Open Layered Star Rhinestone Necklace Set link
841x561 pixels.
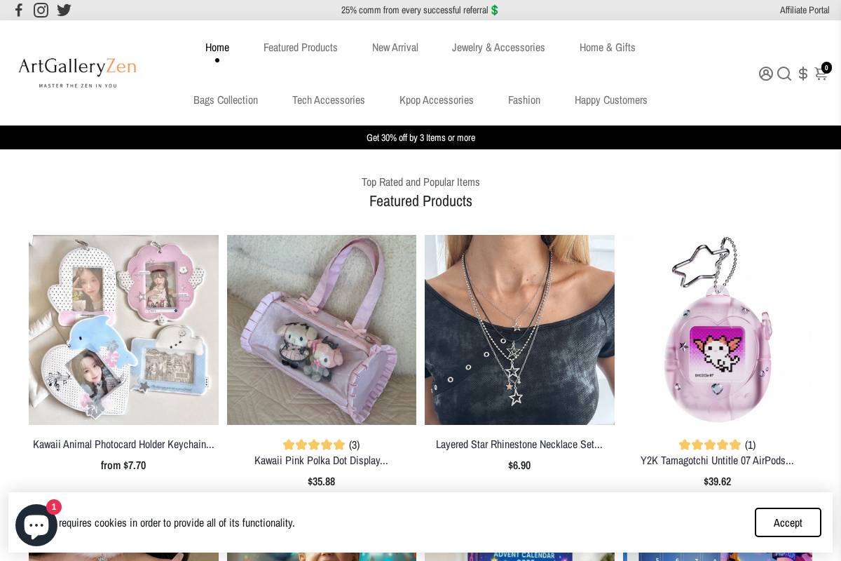click(519, 445)
